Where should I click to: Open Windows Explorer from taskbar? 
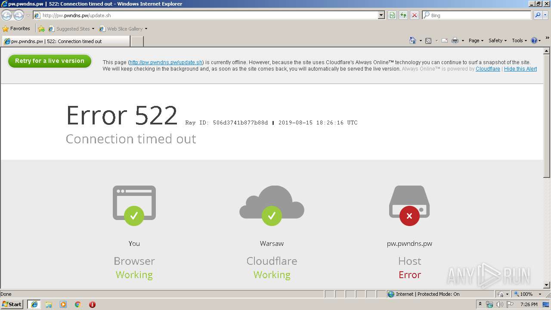click(x=49, y=304)
